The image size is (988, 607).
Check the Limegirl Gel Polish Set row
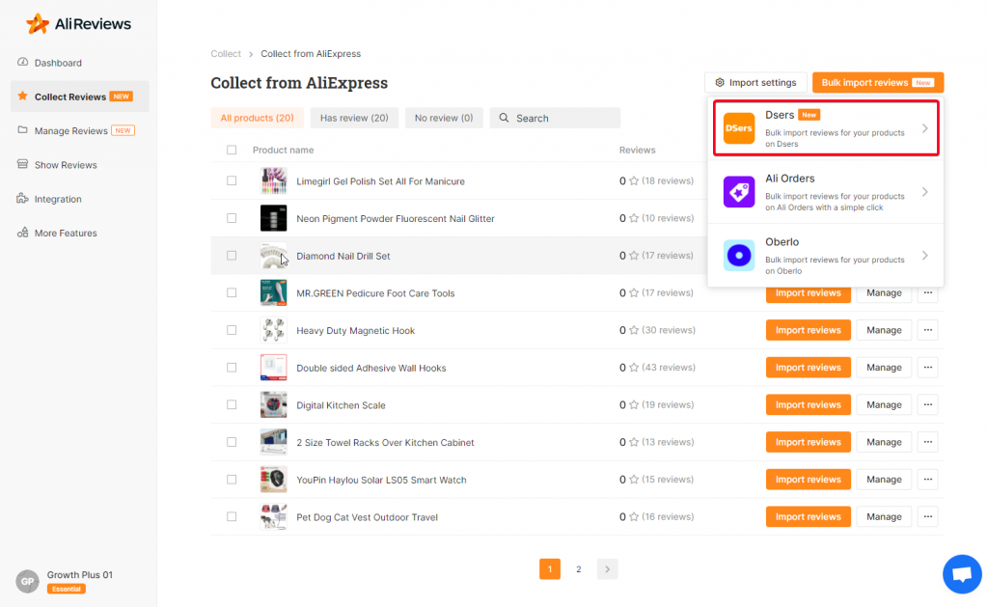232,180
